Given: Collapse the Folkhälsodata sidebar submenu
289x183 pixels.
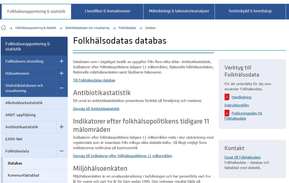Looking at the screenshot, I should coord(62,151).
